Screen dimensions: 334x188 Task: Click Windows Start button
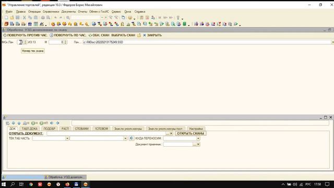click(4, 184)
